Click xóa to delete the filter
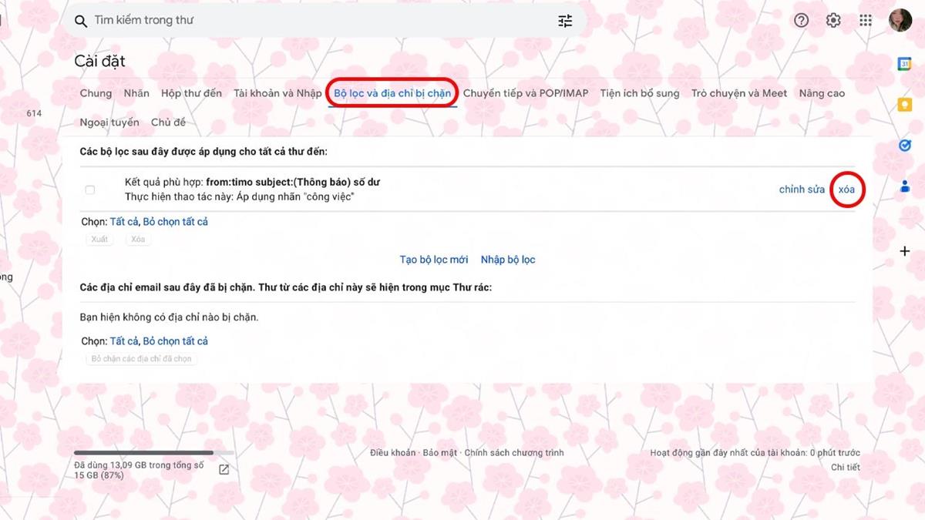This screenshot has height=520, width=925. 846,190
